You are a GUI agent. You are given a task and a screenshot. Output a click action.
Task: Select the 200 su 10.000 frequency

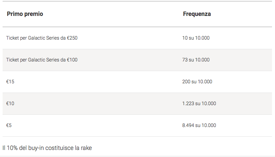pos(197,81)
